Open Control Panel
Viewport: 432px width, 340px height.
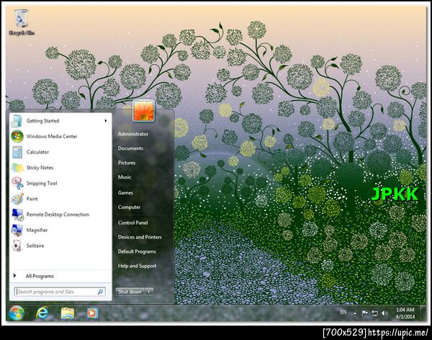tap(132, 223)
